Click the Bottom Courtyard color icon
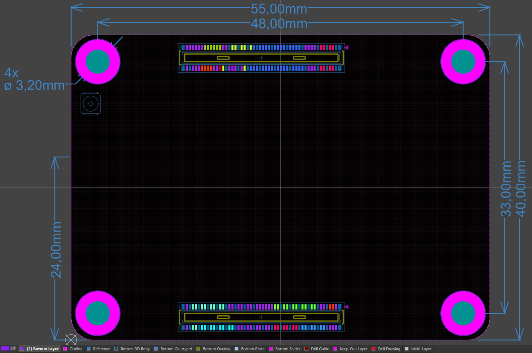Screen dimensions: 532x353 click(x=156, y=348)
